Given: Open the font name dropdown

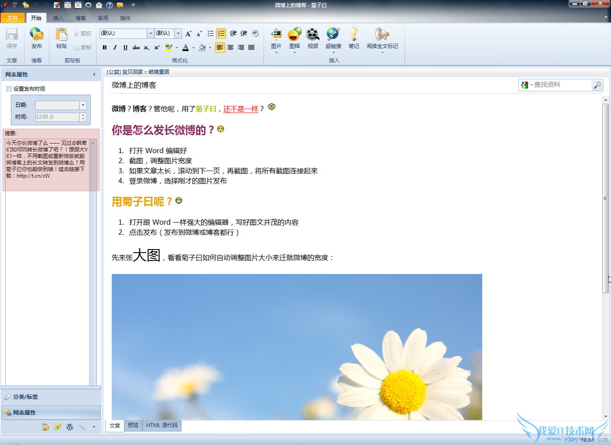Looking at the screenshot, I should (151, 34).
